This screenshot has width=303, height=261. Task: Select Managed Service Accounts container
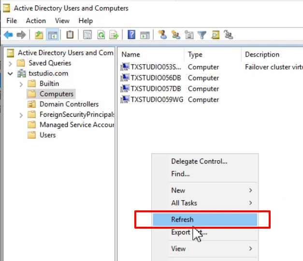pos(77,125)
